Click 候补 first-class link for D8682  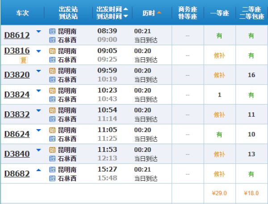coord(219,174)
